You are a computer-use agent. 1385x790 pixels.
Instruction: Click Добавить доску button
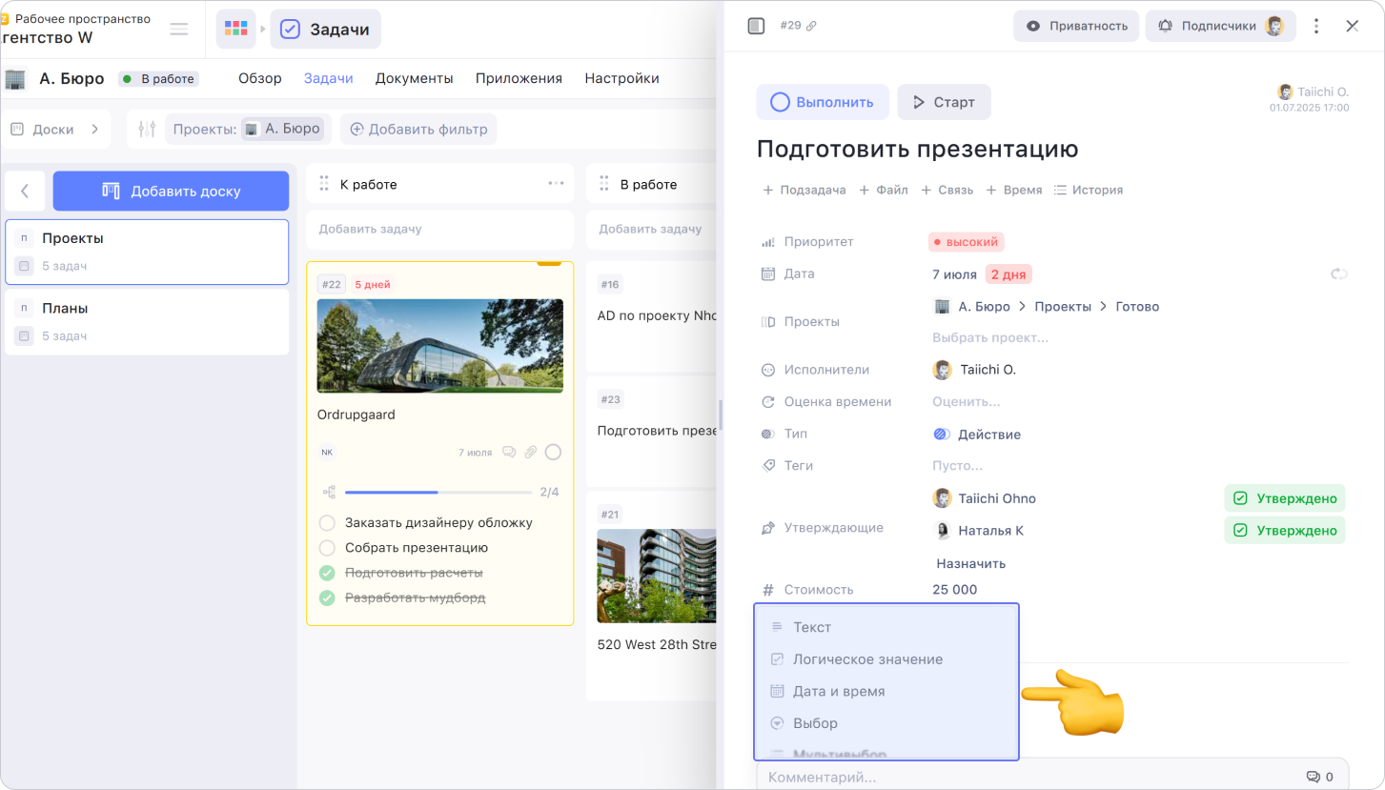[171, 191]
